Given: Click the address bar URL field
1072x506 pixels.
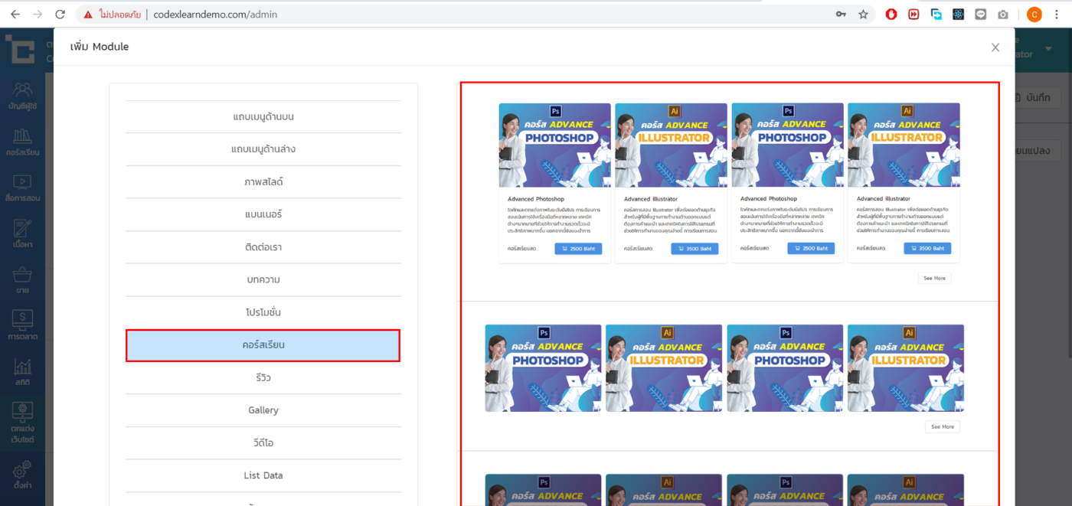Looking at the screenshot, I should 459,15.
